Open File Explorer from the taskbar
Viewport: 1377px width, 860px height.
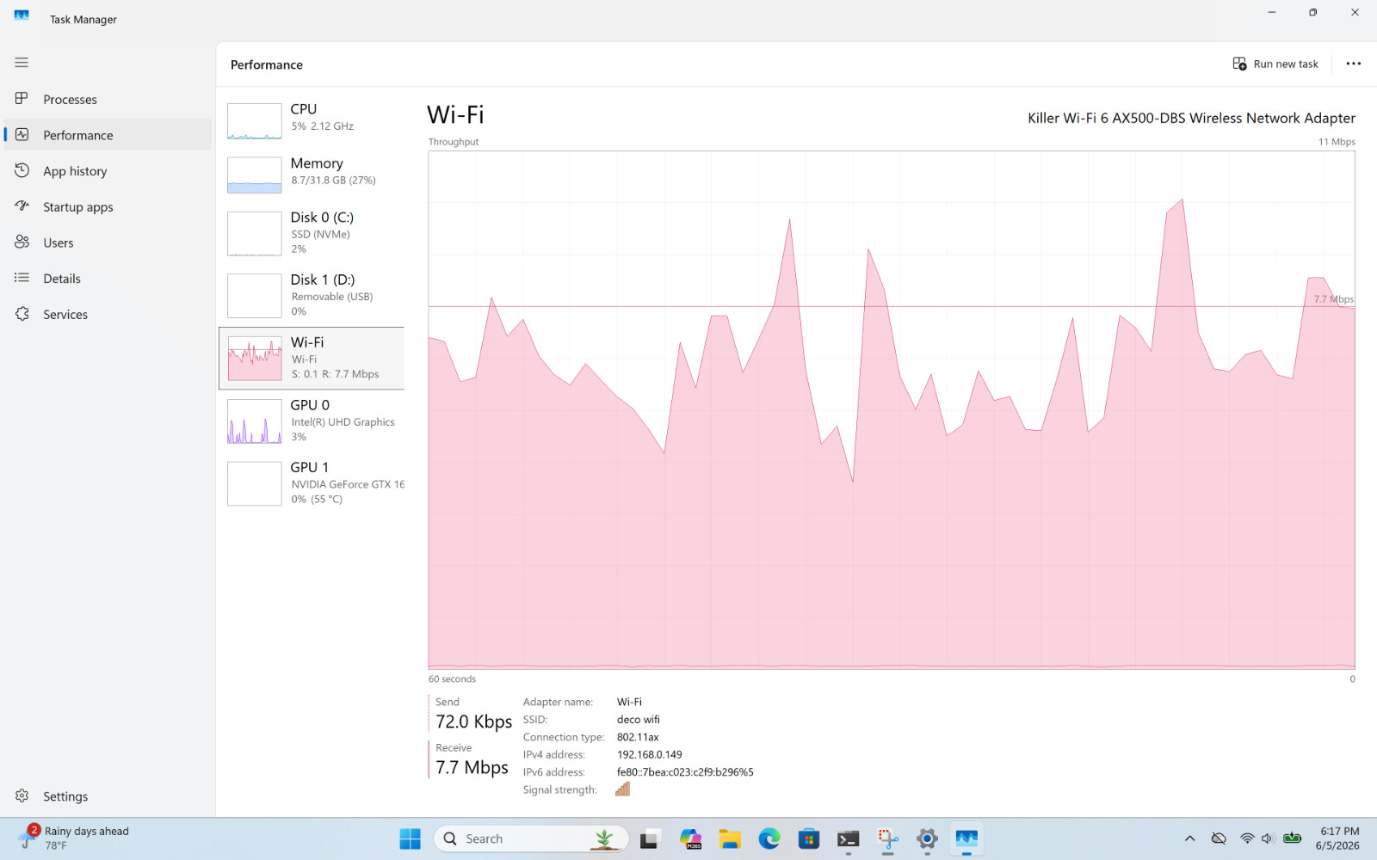pos(730,838)
